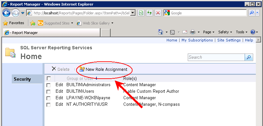Click the New Role Assignment button
Viewport: 263px width, 126px height.
coord(103,69)
